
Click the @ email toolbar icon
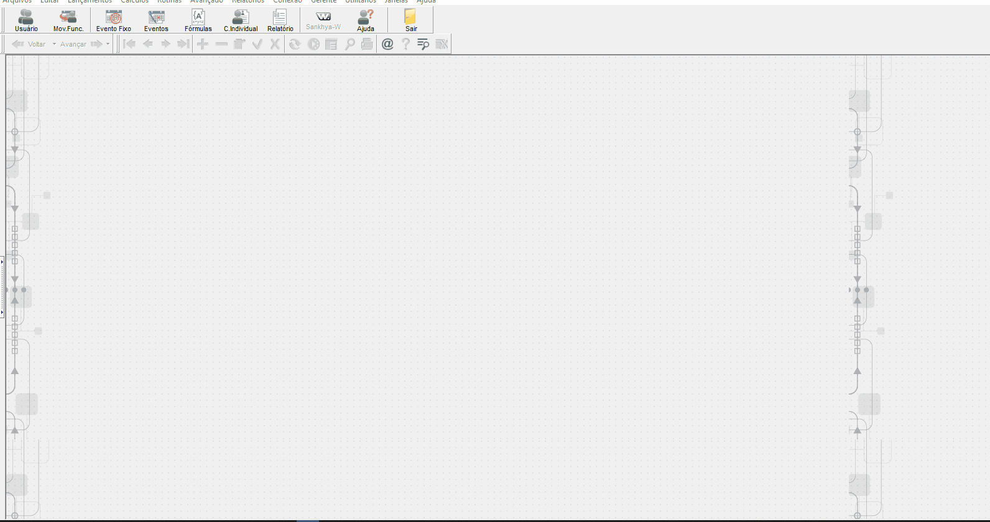pos(387,44)
